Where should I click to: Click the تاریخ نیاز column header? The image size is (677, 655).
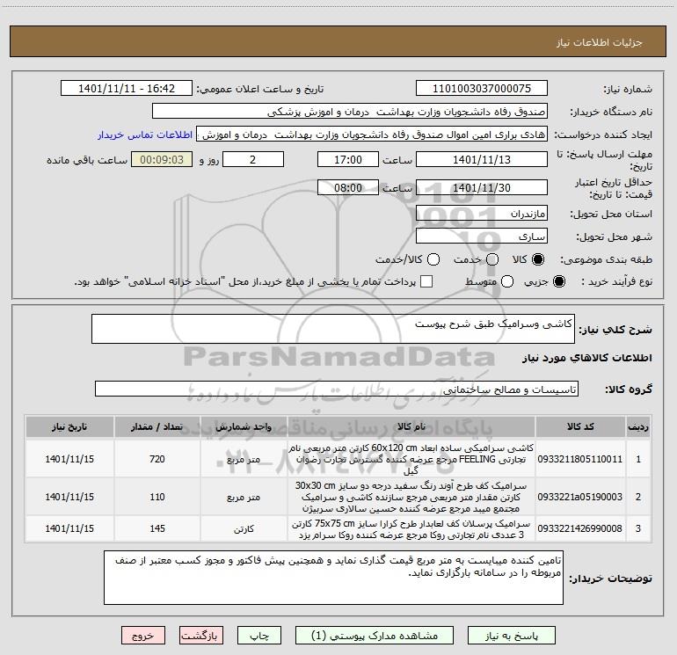tap(69, 426)
